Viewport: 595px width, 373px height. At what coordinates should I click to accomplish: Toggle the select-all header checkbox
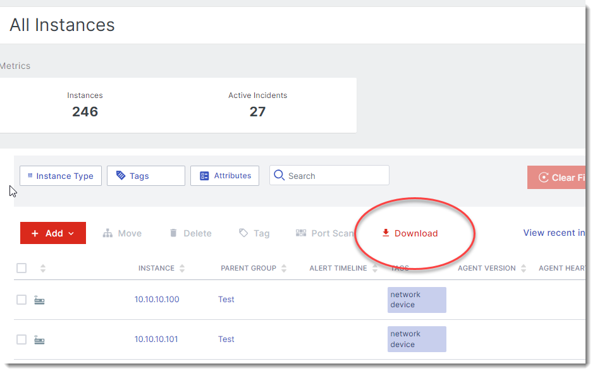(21, 268)
